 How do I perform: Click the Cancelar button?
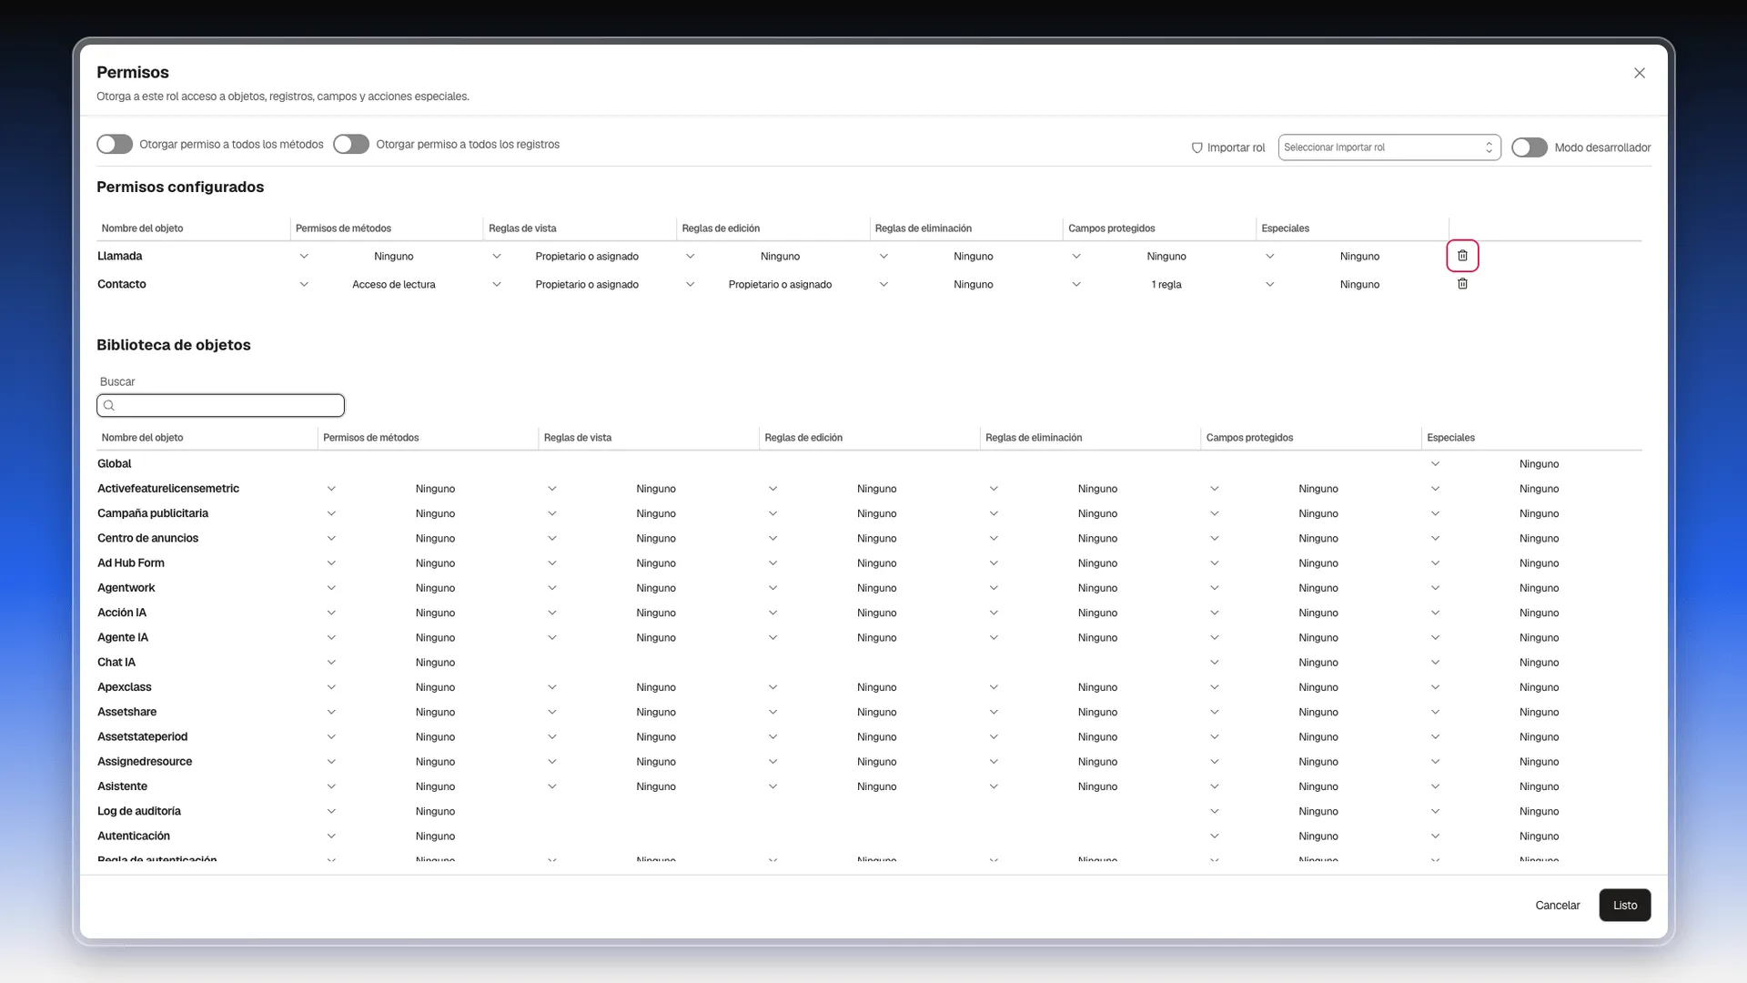(1557, 906)
